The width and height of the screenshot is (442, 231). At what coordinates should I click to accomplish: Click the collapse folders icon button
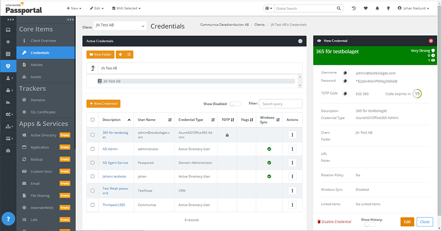pos(129,55)
